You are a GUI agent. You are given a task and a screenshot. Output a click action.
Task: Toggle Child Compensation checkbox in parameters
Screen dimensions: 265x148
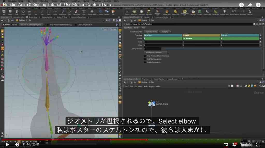pos(145,59)
